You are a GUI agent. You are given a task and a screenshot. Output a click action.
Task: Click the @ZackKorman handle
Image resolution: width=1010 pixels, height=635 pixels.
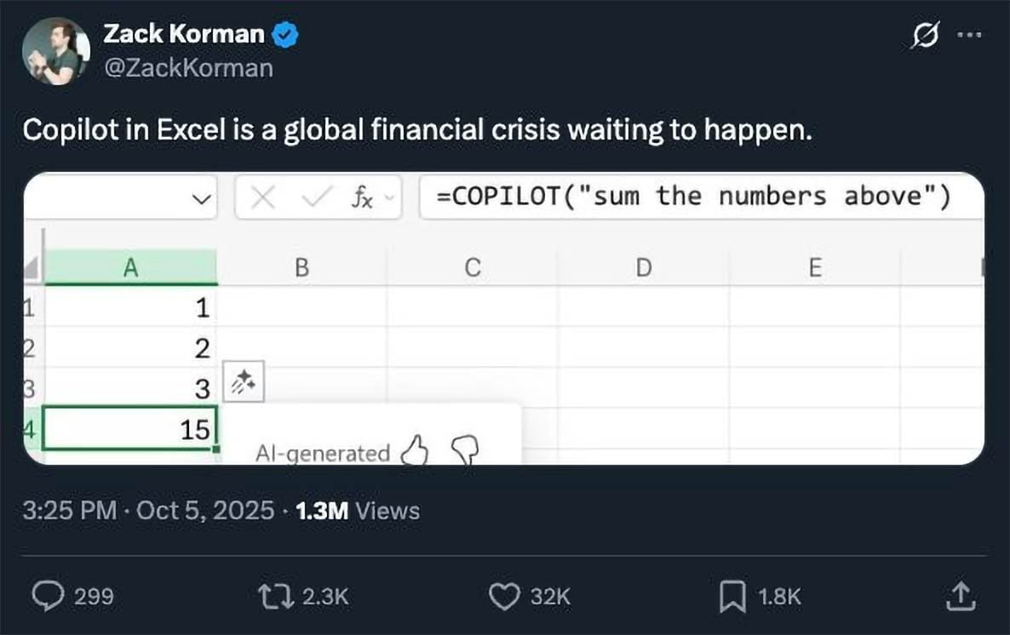187,67
